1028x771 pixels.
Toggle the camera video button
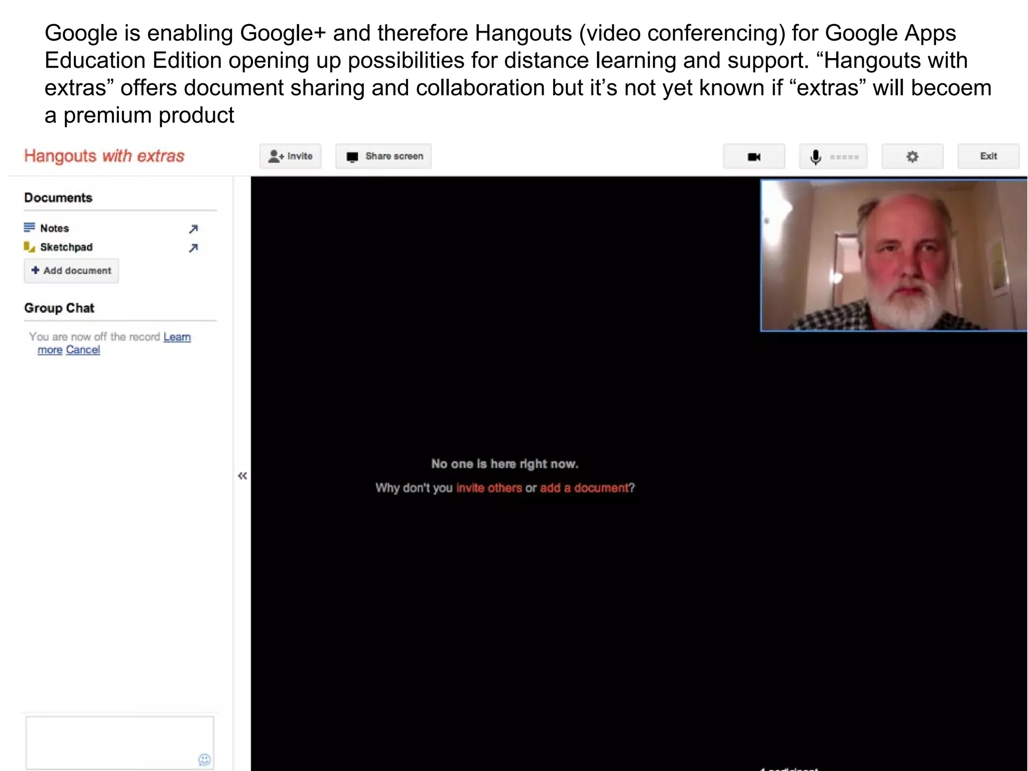pos(754,157)
